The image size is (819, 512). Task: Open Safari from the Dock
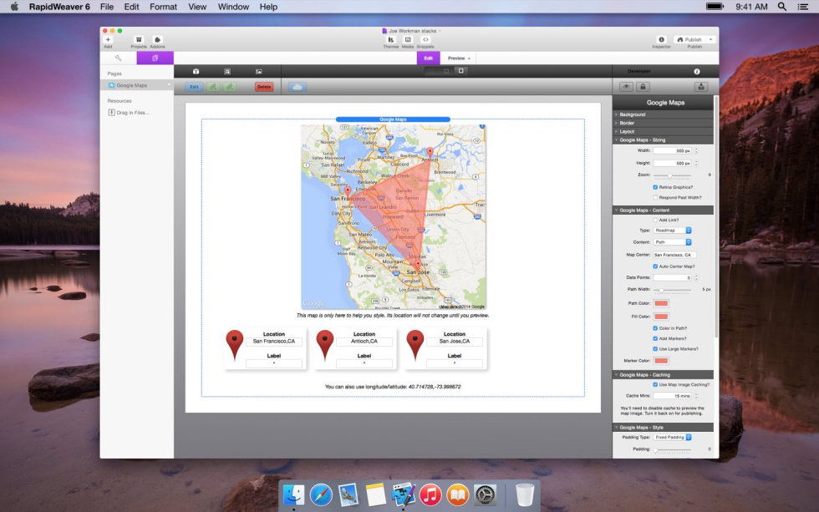[321, 494]
